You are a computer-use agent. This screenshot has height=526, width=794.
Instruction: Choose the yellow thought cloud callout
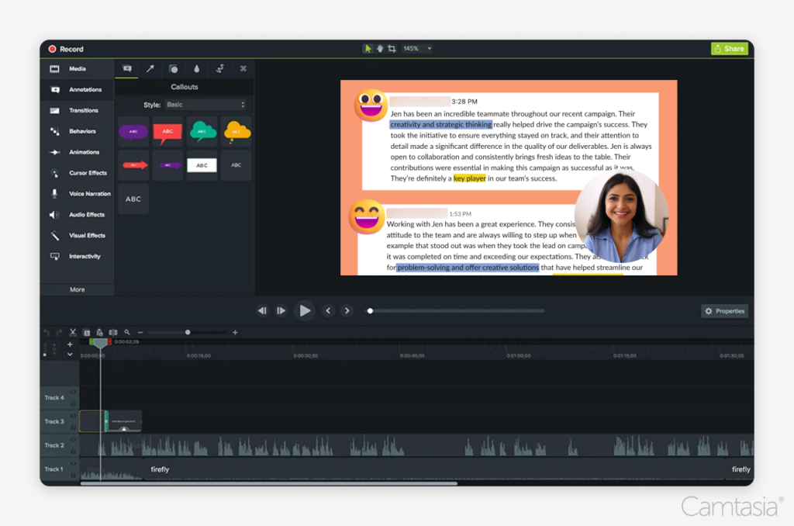pos(236,132)
